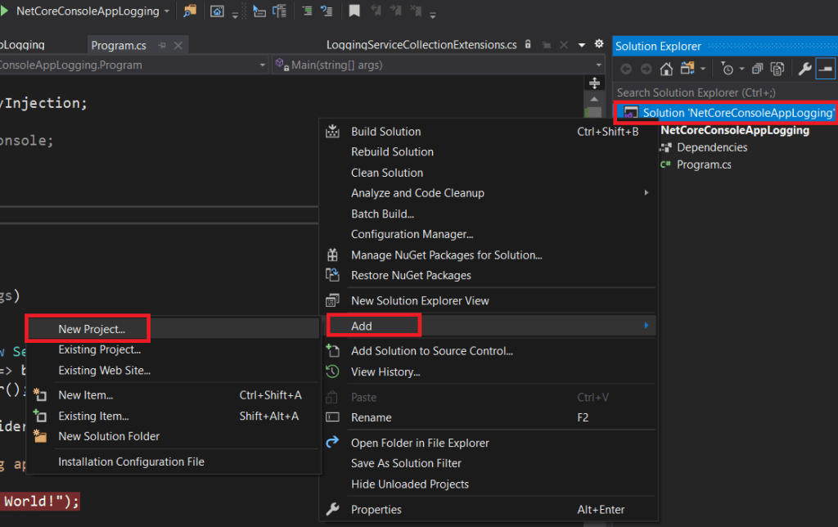Click Show All Files icon in Solution Explorer
838x527 pixels.
[x=777, y=69]
